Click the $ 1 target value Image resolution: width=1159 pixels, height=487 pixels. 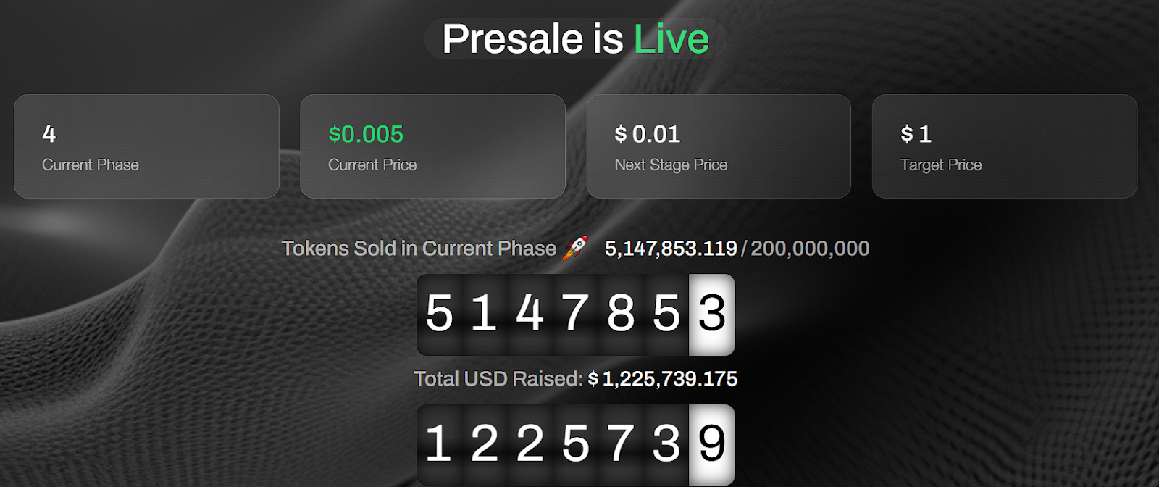click(x=916, y=134)
